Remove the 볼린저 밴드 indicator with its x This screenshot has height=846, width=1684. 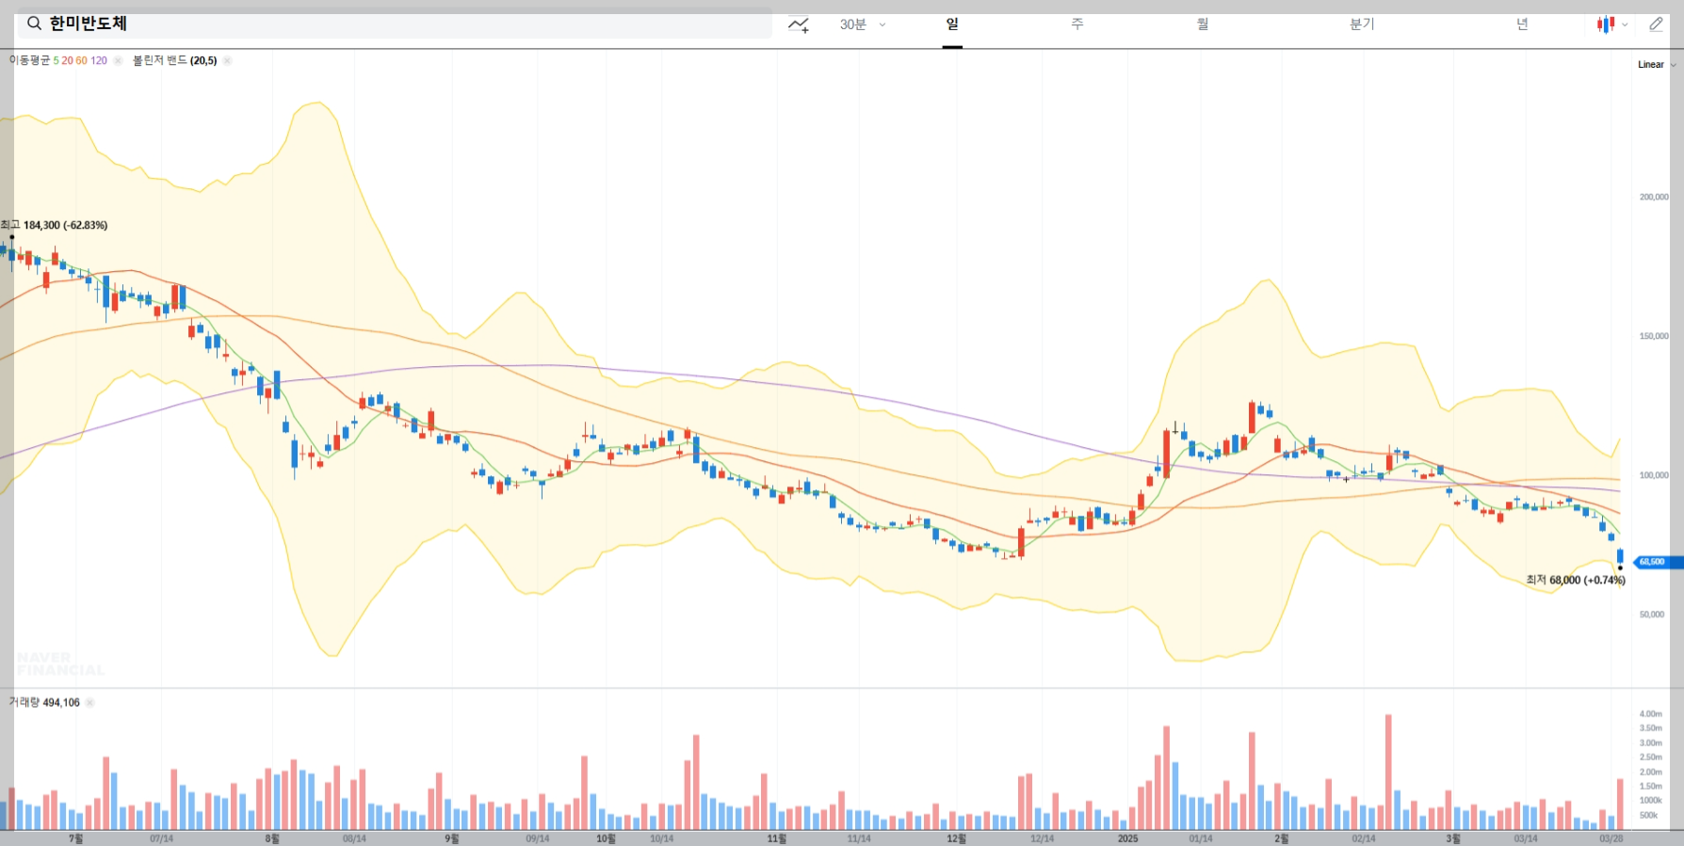(227, 60)
